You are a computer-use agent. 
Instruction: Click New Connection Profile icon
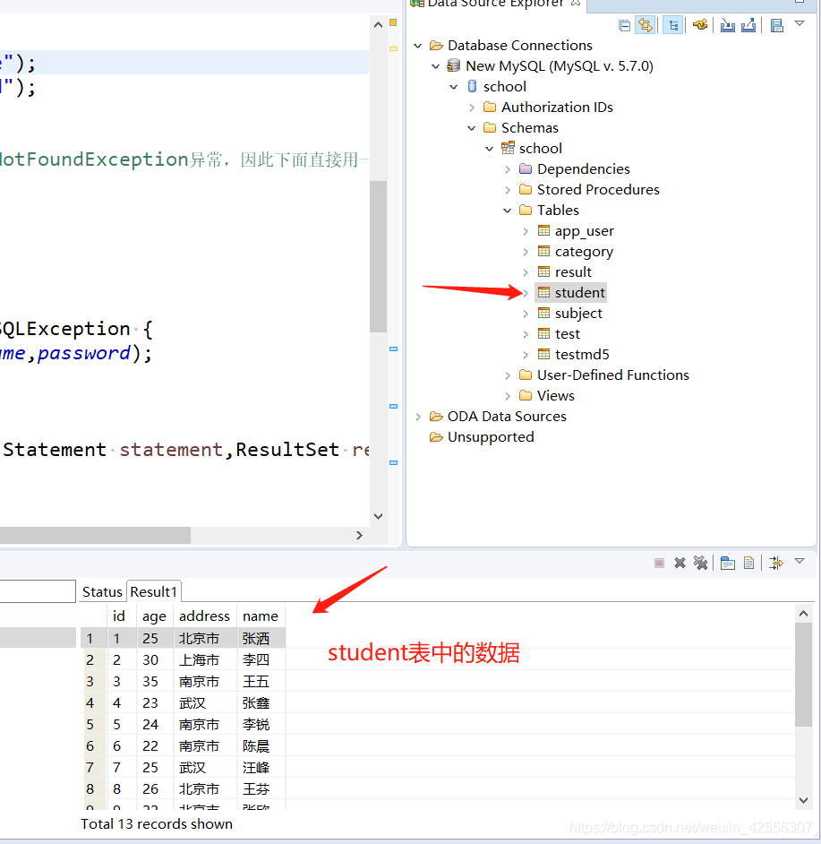tap(700, 25)
